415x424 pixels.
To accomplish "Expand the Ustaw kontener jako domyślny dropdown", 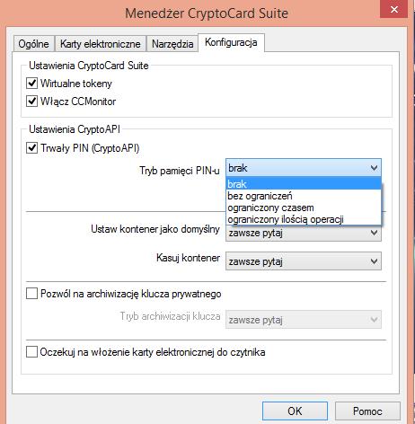I will pyautogui.click(x=304, y=233).
